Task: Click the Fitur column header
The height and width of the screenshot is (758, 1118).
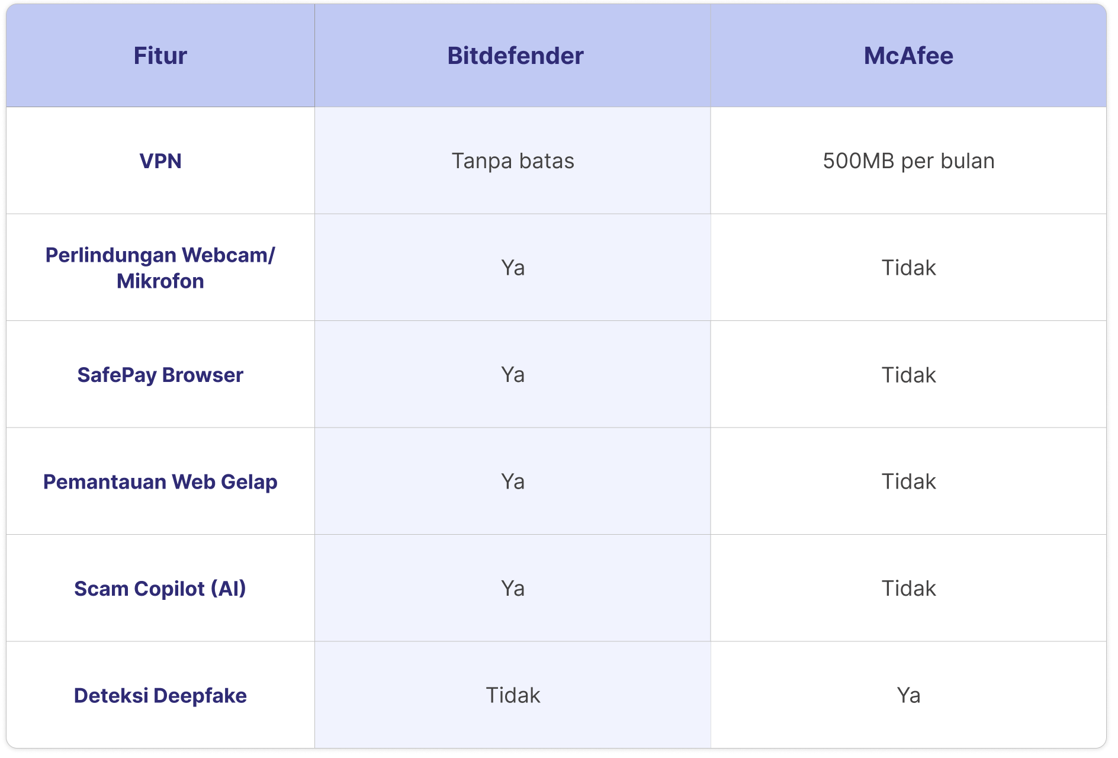Action: [x=160, y=56]
